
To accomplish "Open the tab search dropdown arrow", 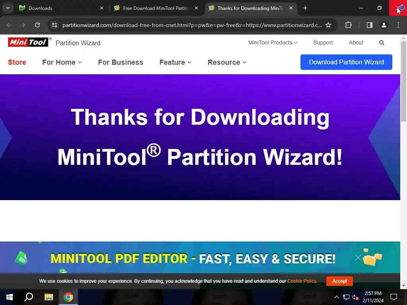I will coord(8,8).
